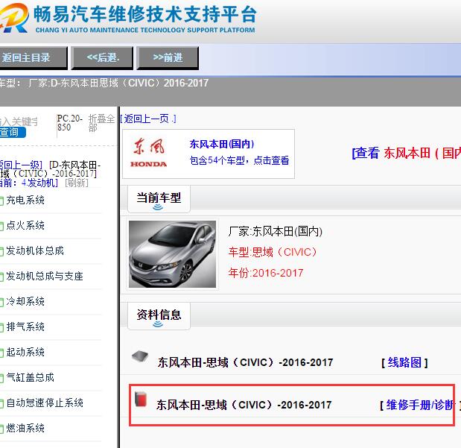
Task: Click folder icon beside 气缸盖总成
Action: tap(1, 378)
